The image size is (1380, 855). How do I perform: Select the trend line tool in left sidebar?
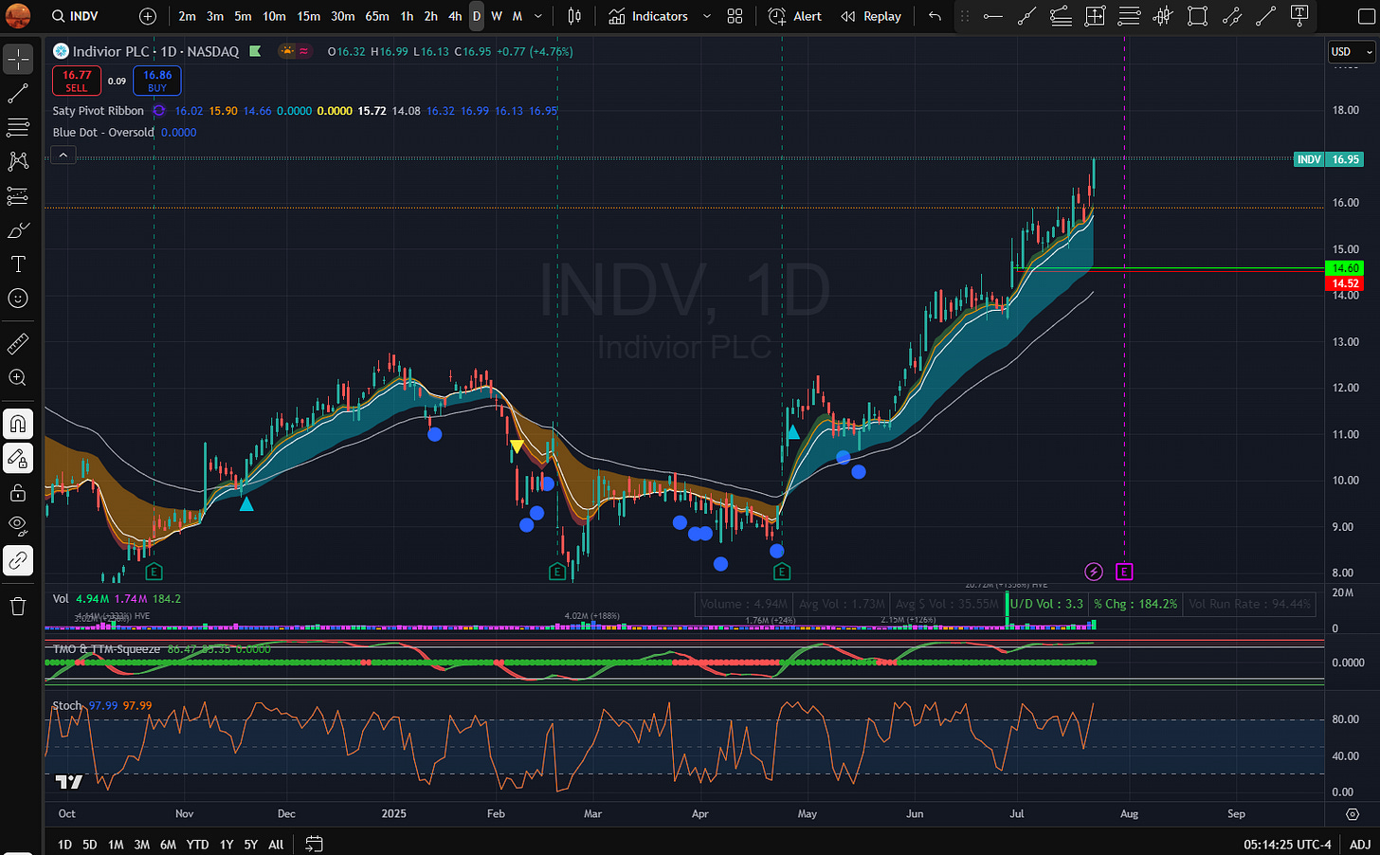tap(18, 93)
